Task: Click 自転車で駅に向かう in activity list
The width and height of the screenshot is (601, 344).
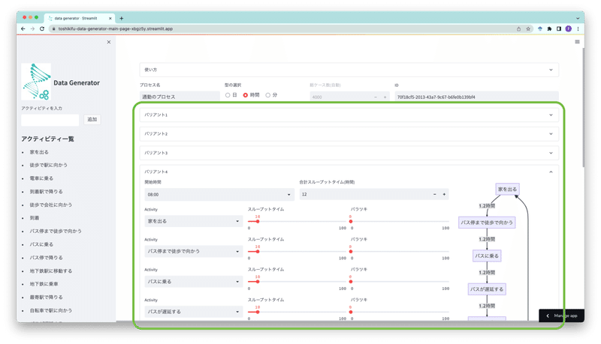Action: click(51, 310)
